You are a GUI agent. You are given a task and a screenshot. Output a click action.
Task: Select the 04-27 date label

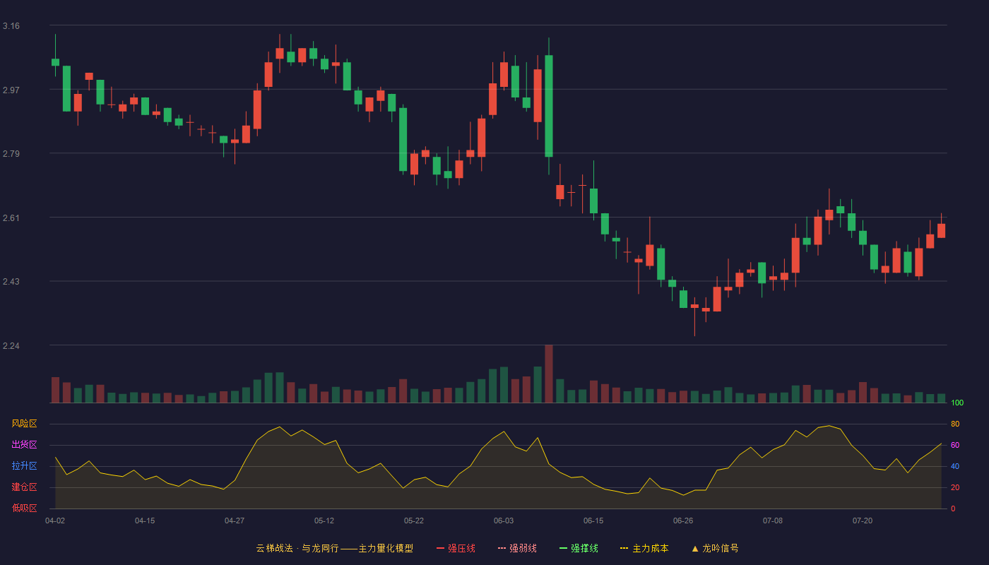click(235, 521)
